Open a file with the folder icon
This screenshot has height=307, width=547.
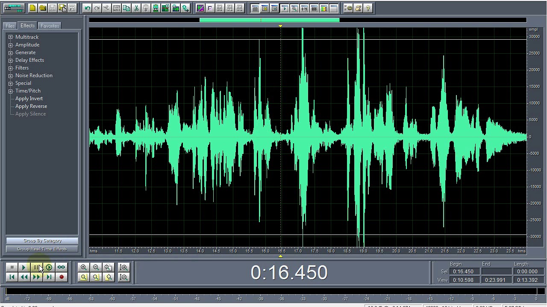[x=43, y=8]
